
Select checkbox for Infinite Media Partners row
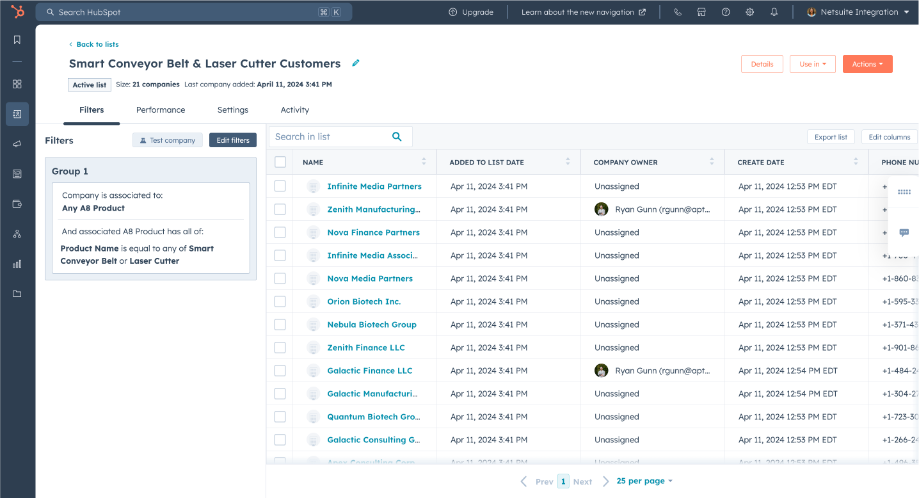coord(280,186)
